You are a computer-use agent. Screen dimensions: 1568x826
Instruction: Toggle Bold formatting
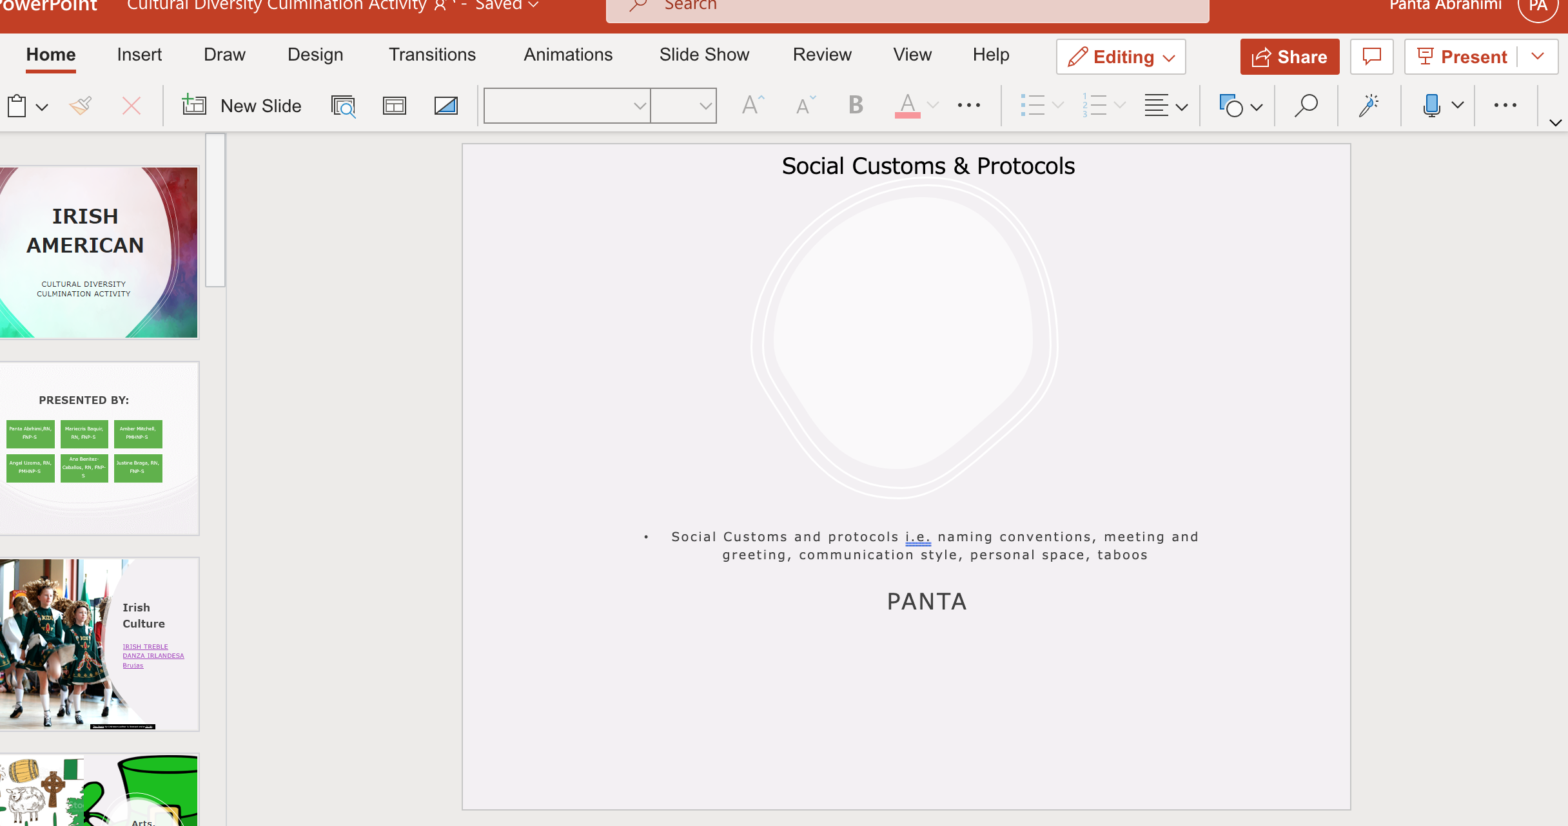click(x=856, y=105)
